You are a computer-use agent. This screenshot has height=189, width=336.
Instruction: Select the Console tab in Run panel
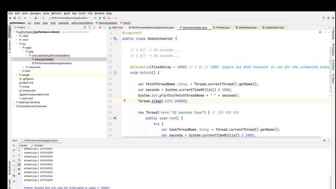point(23,145)
